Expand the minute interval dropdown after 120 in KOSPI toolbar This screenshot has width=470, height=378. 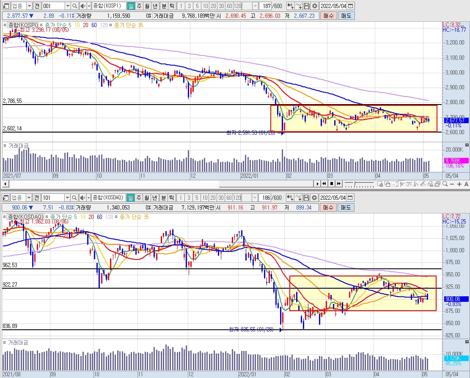pos(255,6)
